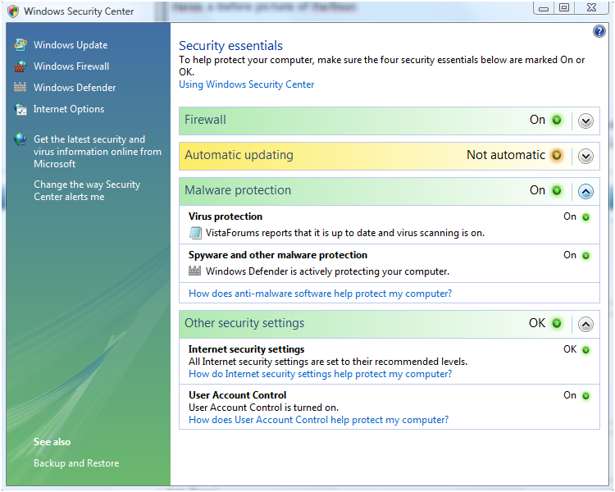Click the Other security settings header label
This screenshot has width=615, height=492.
point(244,323)
